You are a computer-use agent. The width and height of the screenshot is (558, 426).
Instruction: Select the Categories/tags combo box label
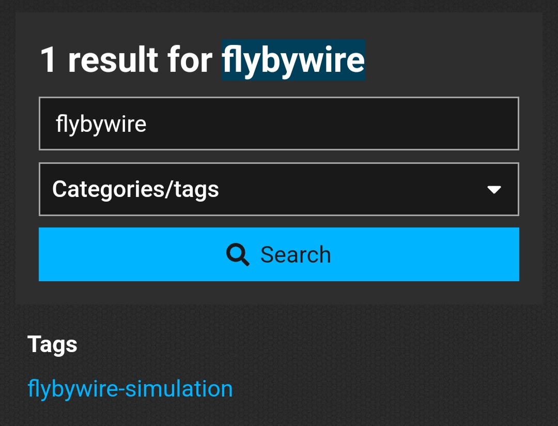click(x=135, y=189)
